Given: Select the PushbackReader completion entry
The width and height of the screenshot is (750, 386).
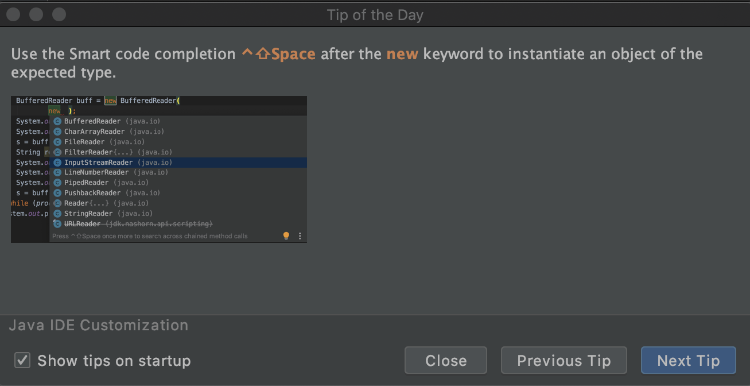Looking at the screenshot, I should tap(178, 193).
